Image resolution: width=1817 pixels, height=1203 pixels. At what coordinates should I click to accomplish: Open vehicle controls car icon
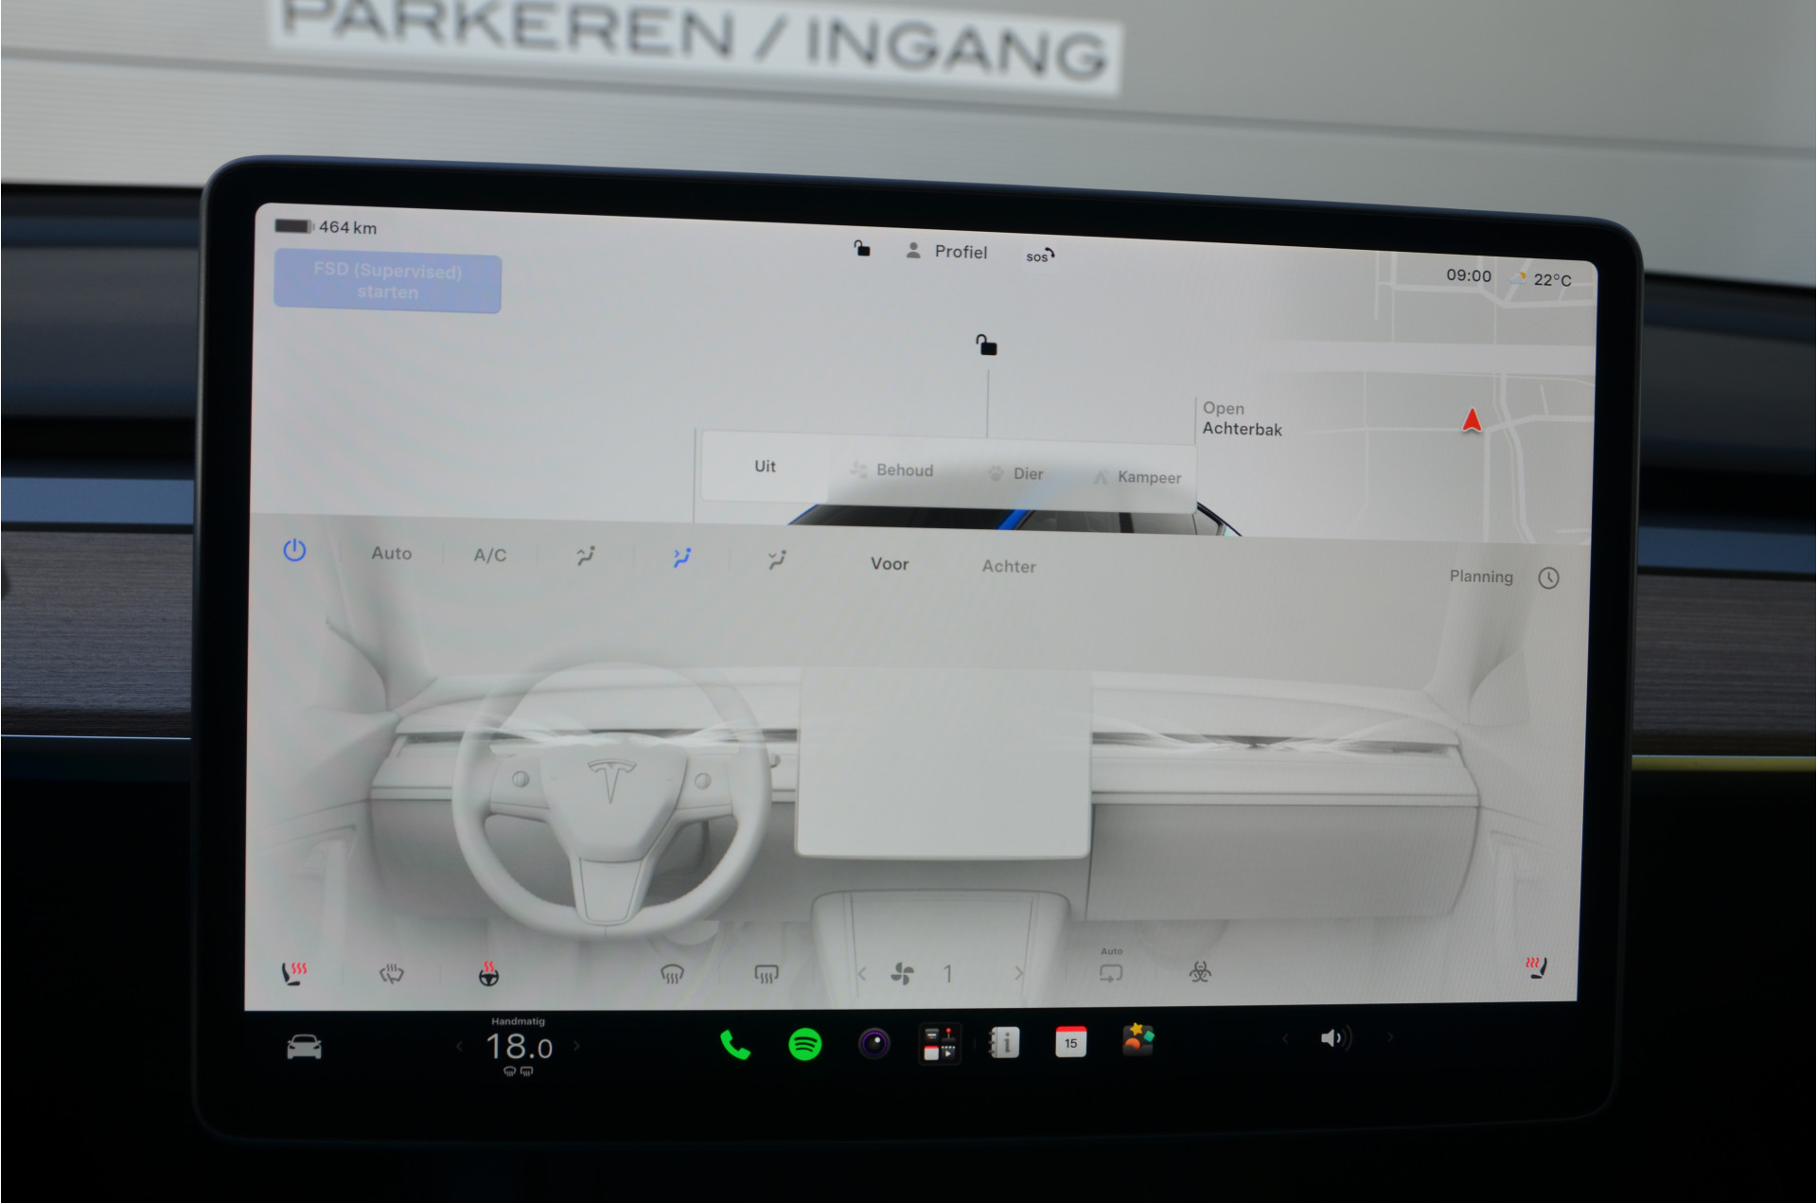pyautogui.click(x=304, y=1047)
